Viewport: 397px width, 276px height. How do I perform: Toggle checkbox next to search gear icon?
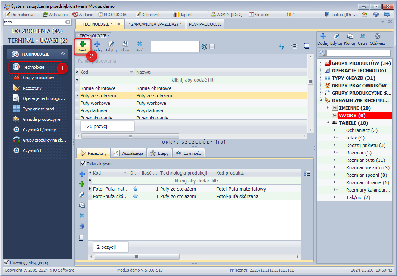pos(212,47)
